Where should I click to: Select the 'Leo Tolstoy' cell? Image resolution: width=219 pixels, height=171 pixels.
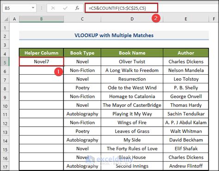186,79
